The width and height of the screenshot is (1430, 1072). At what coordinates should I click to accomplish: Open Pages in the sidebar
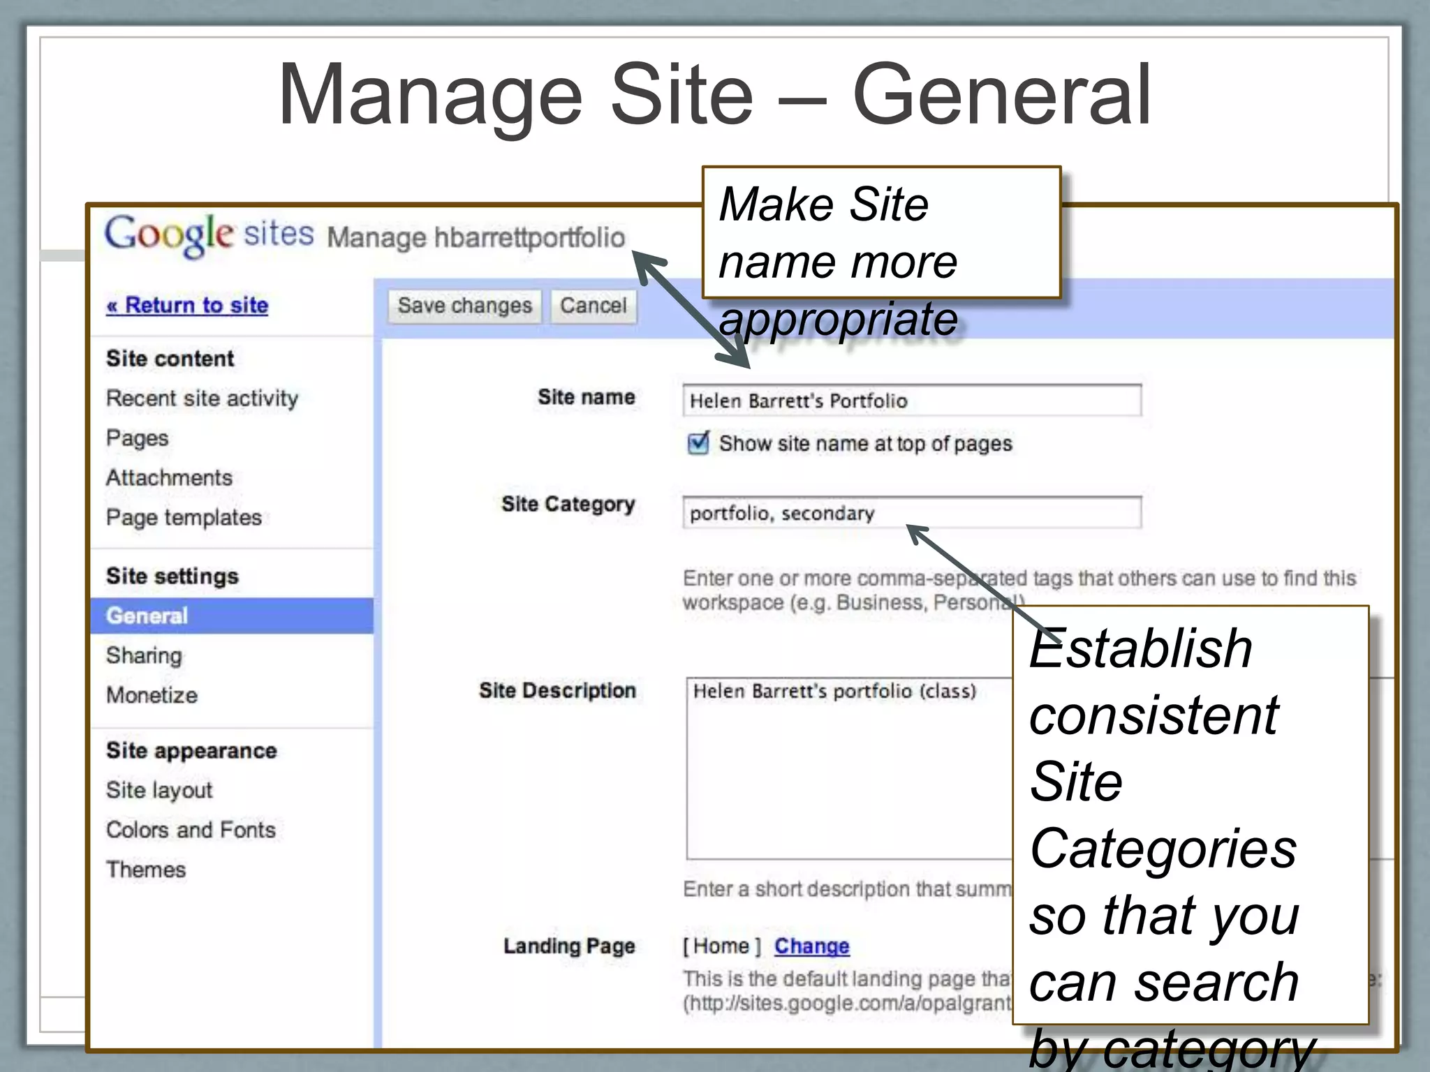(138, 438)
